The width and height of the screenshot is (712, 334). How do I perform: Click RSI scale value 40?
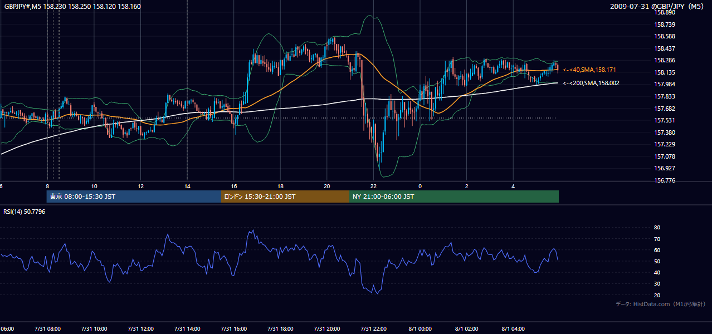[x=657, y=272]
